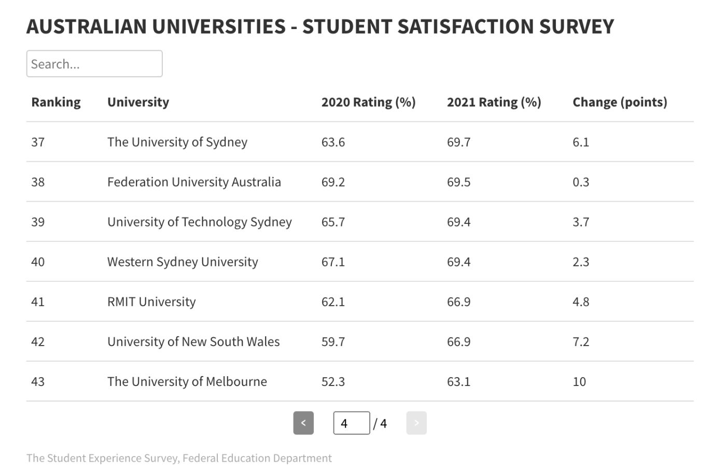Click the survey title heading
This screenshot has width=726, height=471.
pos(320,26)
